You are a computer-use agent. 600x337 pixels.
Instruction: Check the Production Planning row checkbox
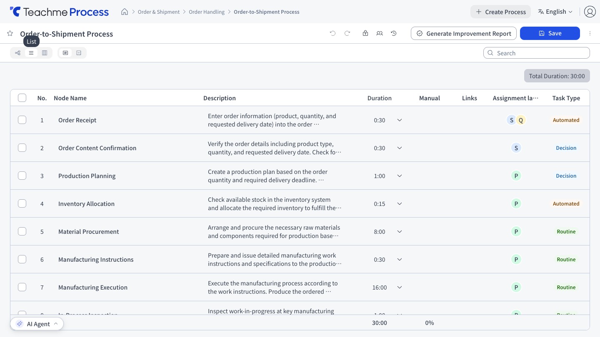click(x=22, y=176)
